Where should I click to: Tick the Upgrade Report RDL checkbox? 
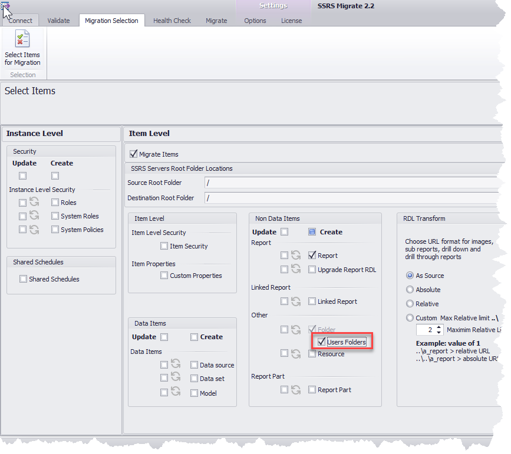click(312, 269)
